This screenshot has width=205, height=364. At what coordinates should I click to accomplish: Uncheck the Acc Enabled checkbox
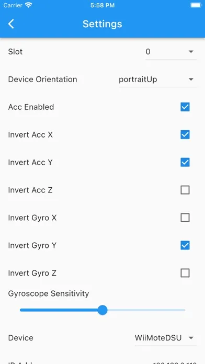point(185,107)
